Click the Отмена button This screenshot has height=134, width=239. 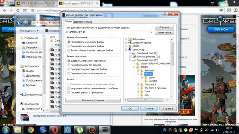click(x=149, y=108)
